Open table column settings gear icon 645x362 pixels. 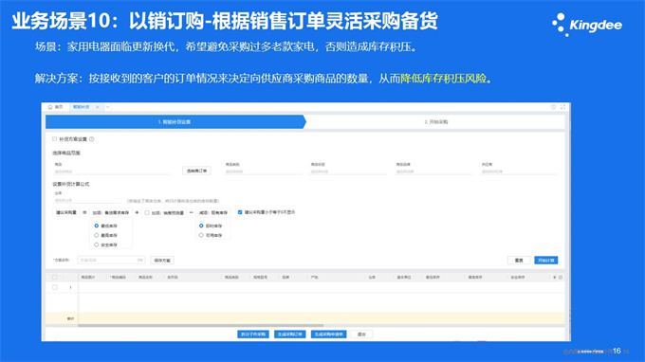tap(561, 278)
